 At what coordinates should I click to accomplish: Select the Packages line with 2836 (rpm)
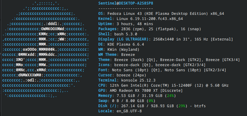(x=150, y=29)
